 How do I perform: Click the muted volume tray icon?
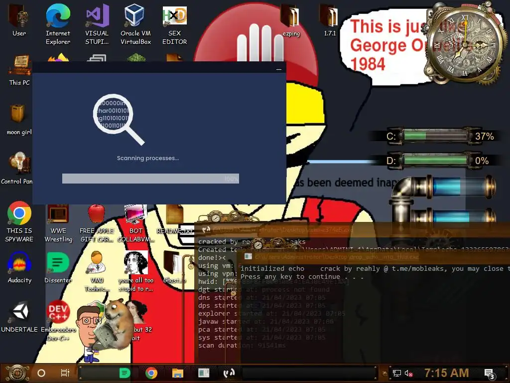click(x=409, y=373)
